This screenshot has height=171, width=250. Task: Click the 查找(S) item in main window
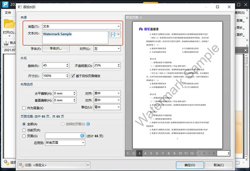pos(240,13)
